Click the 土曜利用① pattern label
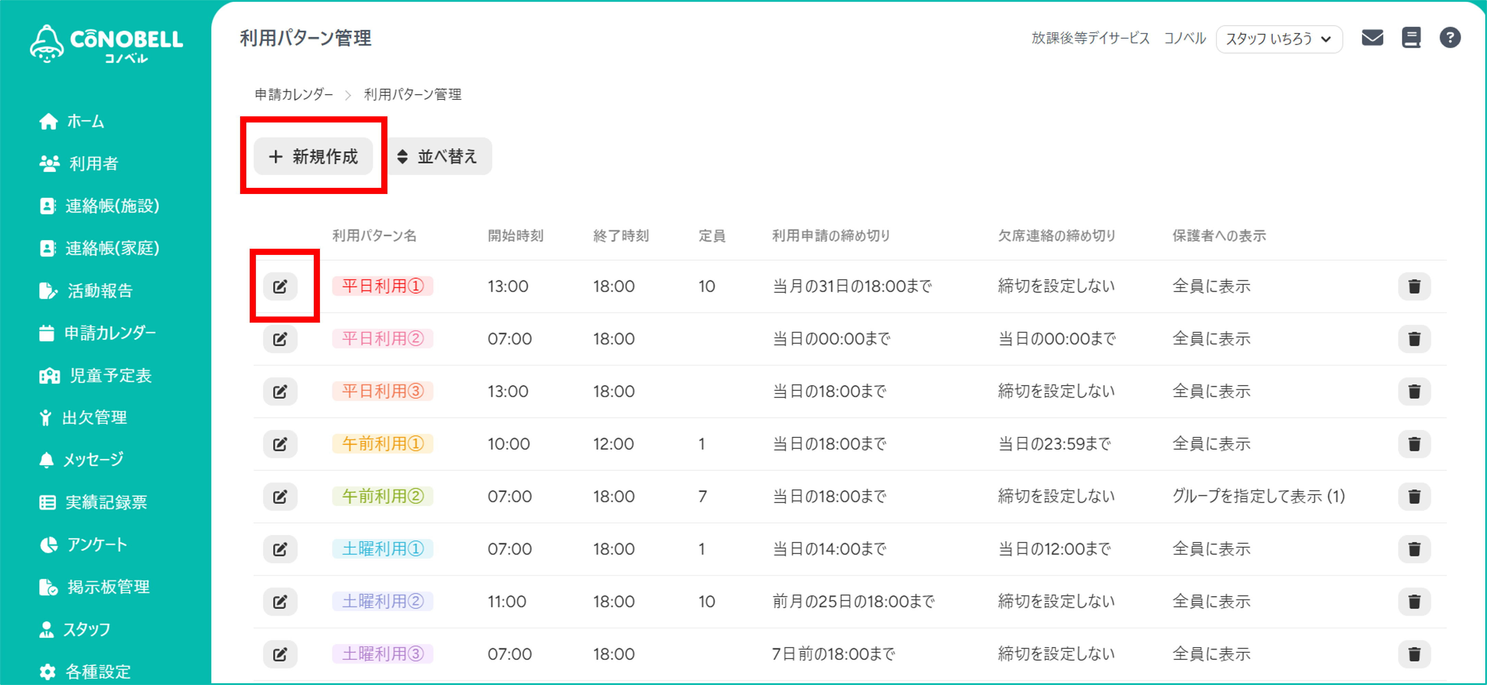The width and height of the screenshot is (1487, 685). click(383, 549)
